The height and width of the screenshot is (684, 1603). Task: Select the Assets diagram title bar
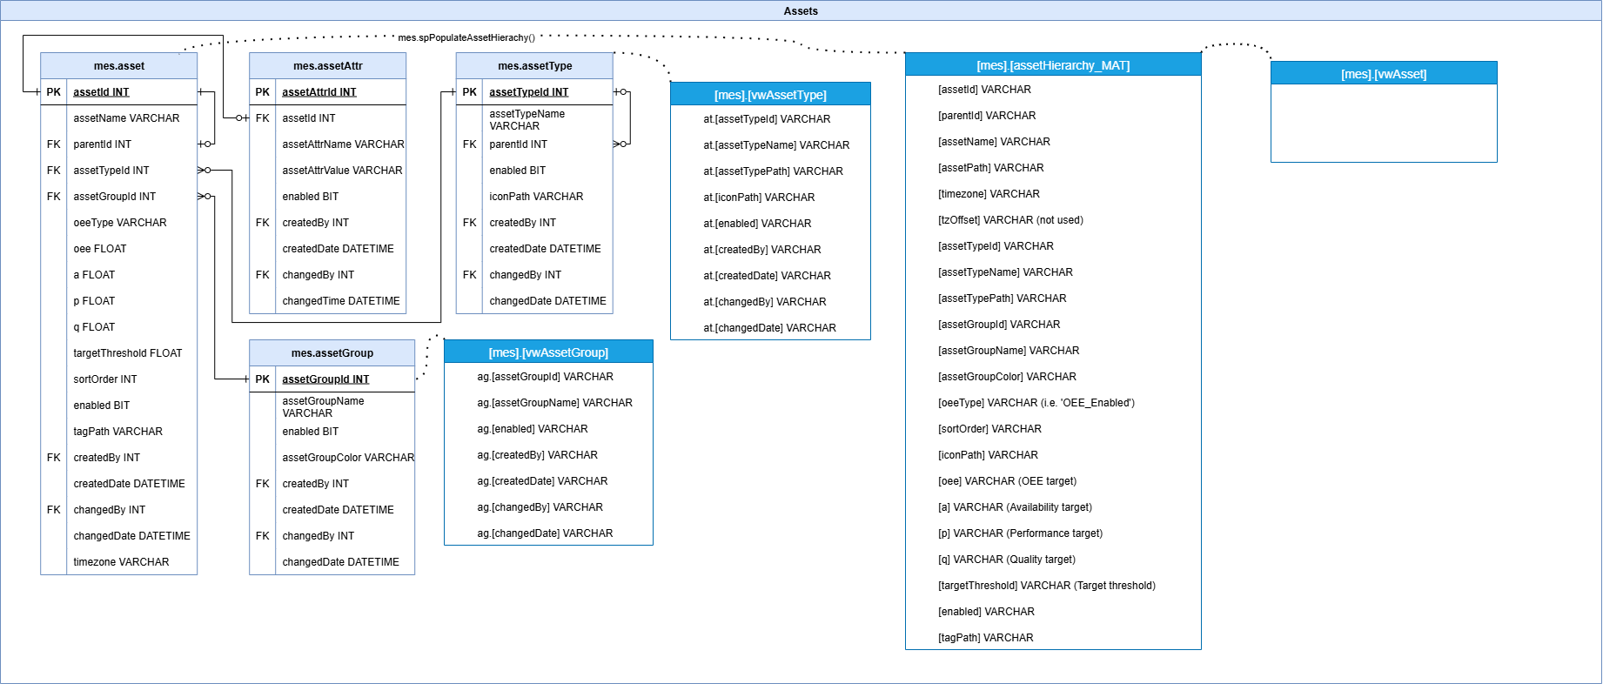tap(801, 10)
